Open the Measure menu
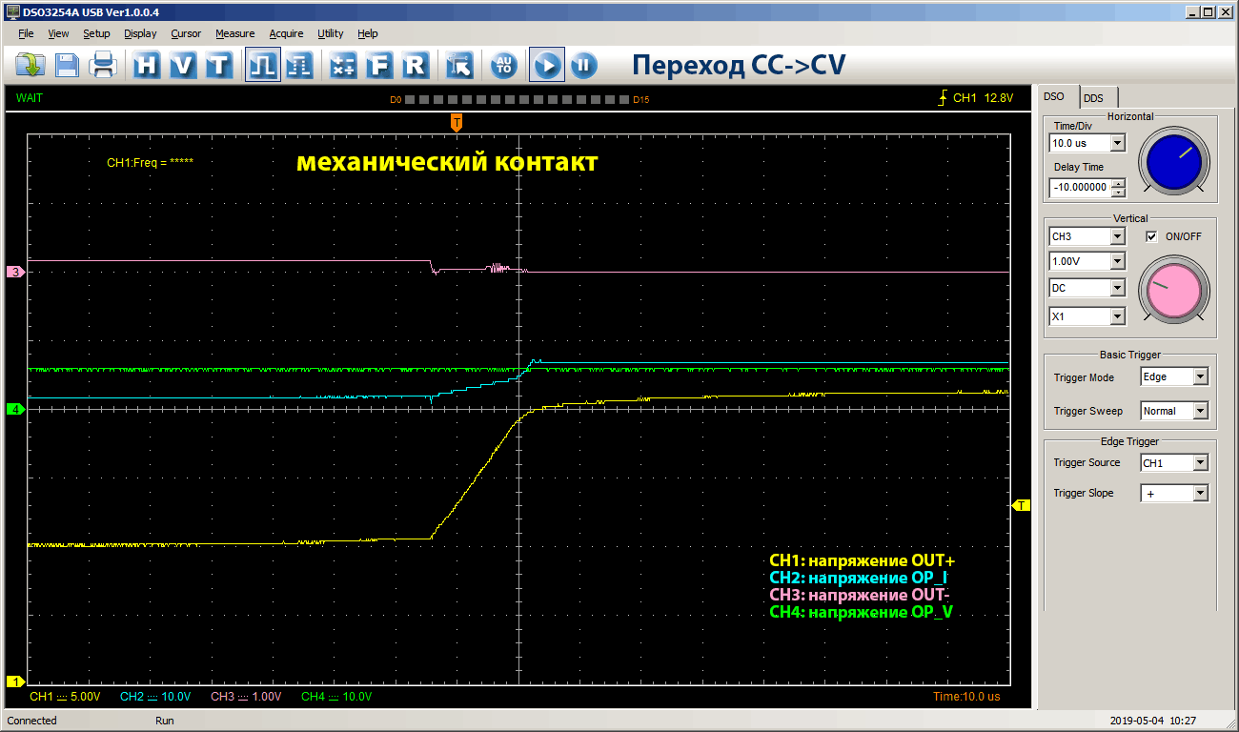1239x732 pixels. pos(234,33)
